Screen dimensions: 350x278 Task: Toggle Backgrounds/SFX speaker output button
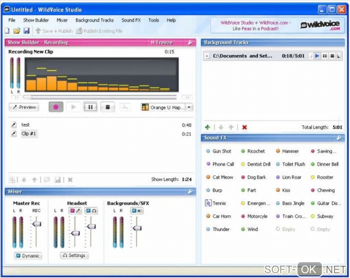[x=137, y=211]
